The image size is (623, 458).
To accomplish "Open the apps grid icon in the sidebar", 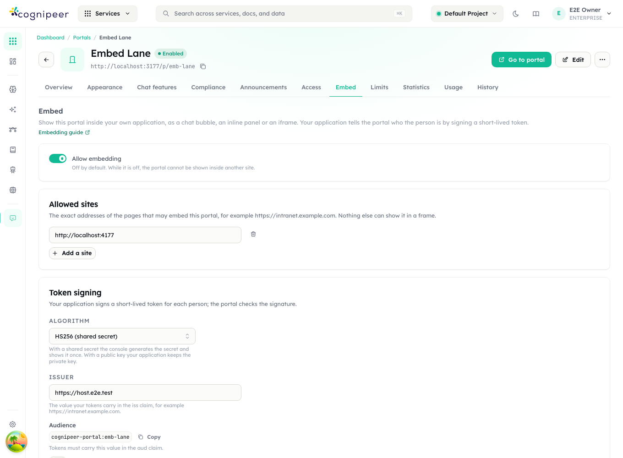I will pos(13,41).
